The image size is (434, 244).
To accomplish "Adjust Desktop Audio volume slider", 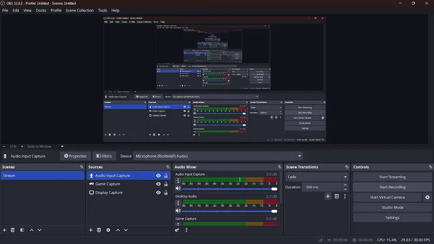I will pyautogui.click(x=230, y=211).
